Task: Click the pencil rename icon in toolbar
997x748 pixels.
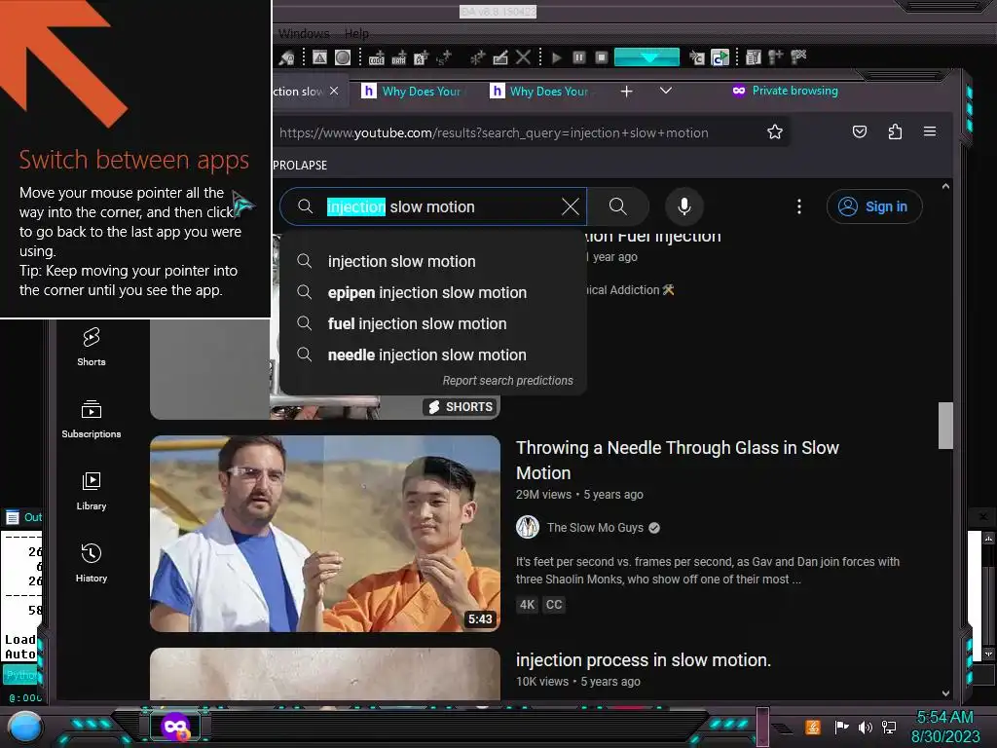Action: (x=500, y=57)
